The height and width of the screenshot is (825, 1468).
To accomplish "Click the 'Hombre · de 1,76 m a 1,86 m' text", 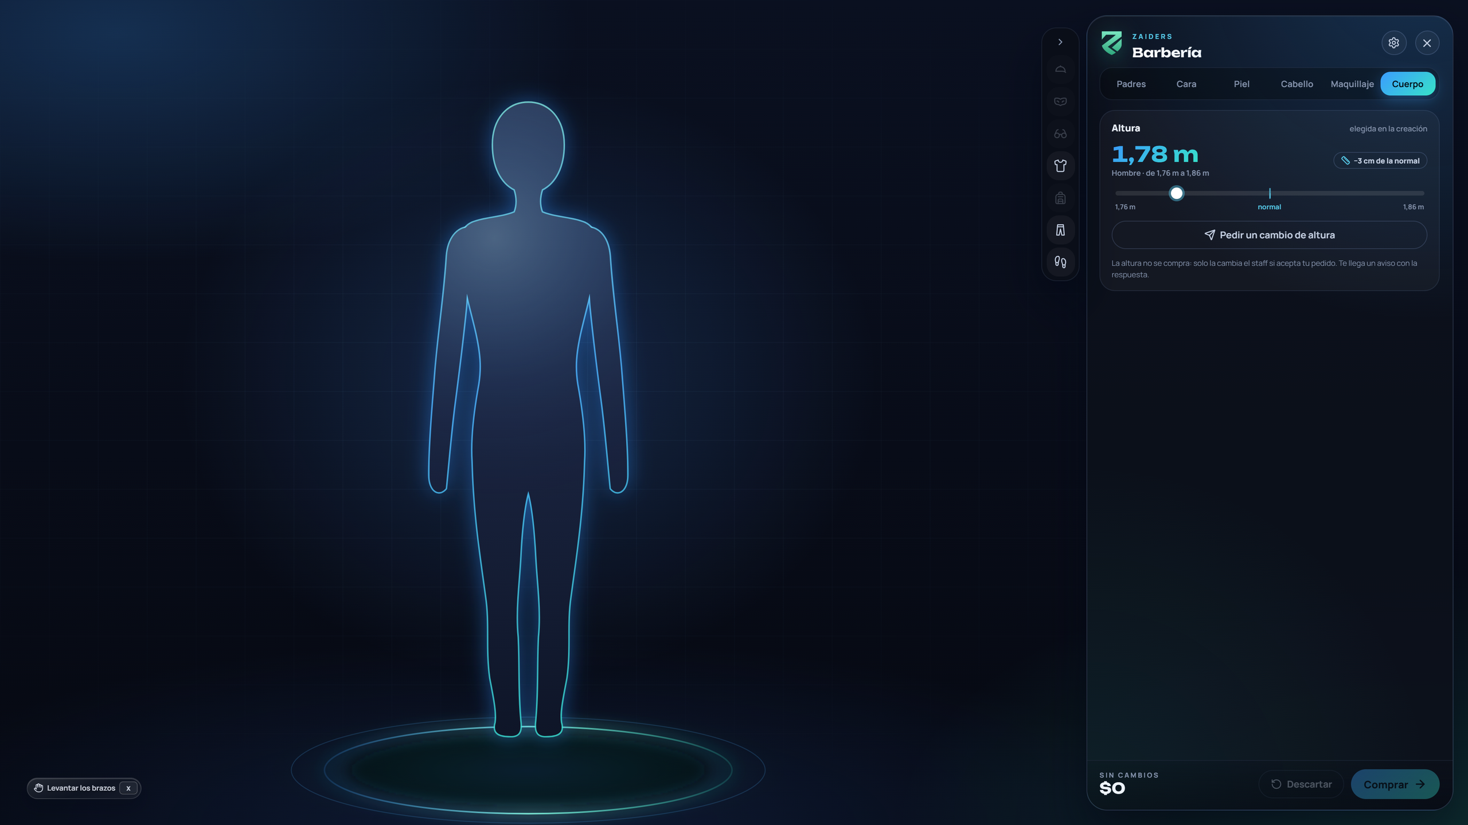I will coord(1160,174).
